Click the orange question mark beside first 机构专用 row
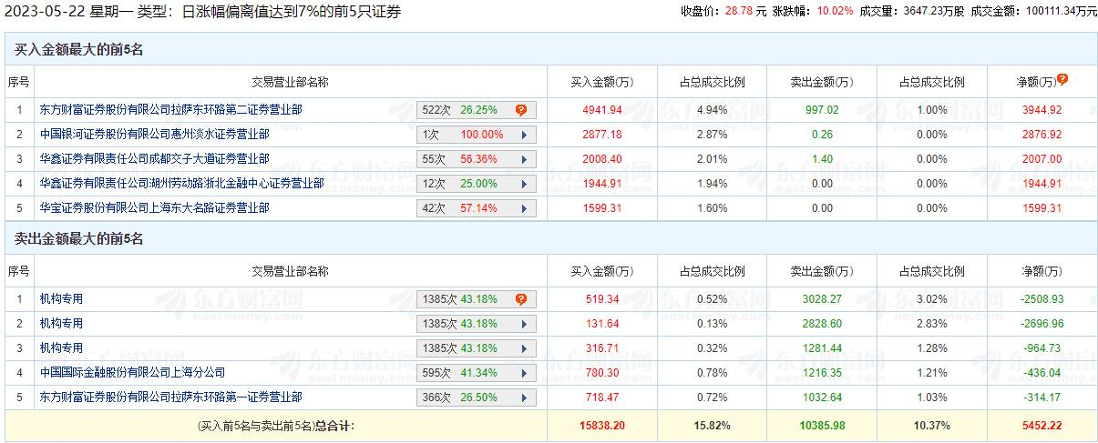 pyautogui.click(x=521, y=299)
